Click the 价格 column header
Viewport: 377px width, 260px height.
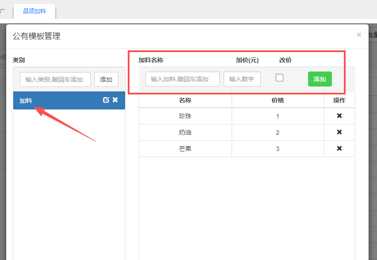click(x=278, y=100)
